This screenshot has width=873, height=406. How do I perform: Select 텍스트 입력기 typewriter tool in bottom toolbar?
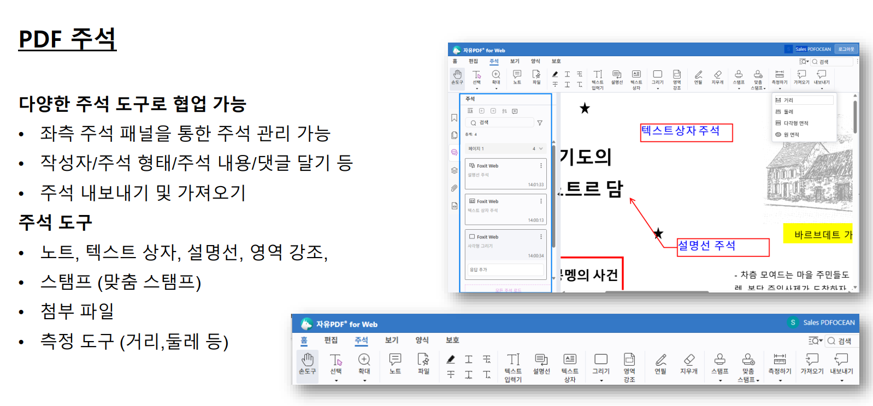[513, 367]
